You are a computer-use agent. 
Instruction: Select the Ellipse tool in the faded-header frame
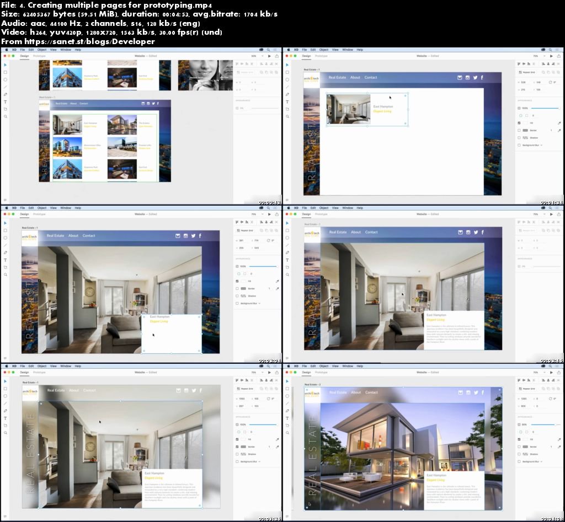6,396
